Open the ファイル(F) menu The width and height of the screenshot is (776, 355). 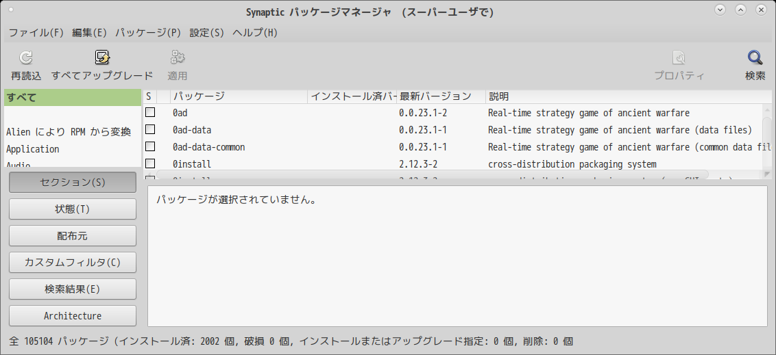36,33
